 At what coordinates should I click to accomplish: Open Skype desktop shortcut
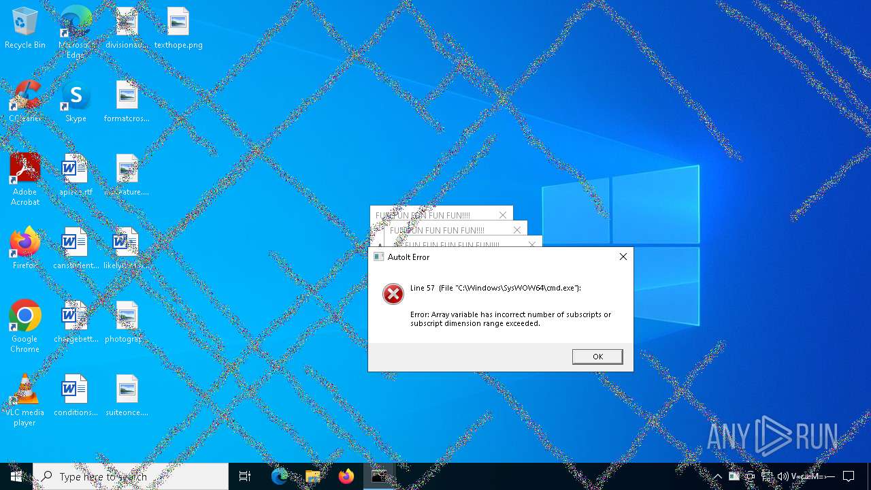click(76, 102)
